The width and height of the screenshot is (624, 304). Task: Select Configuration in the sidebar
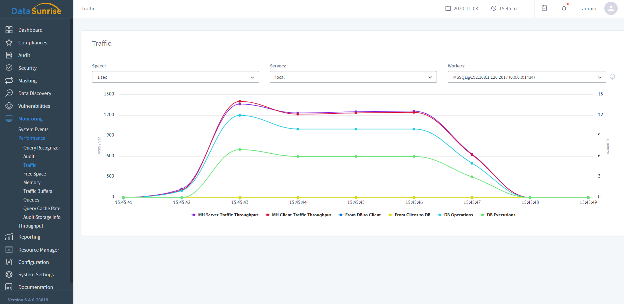[33, 262]
